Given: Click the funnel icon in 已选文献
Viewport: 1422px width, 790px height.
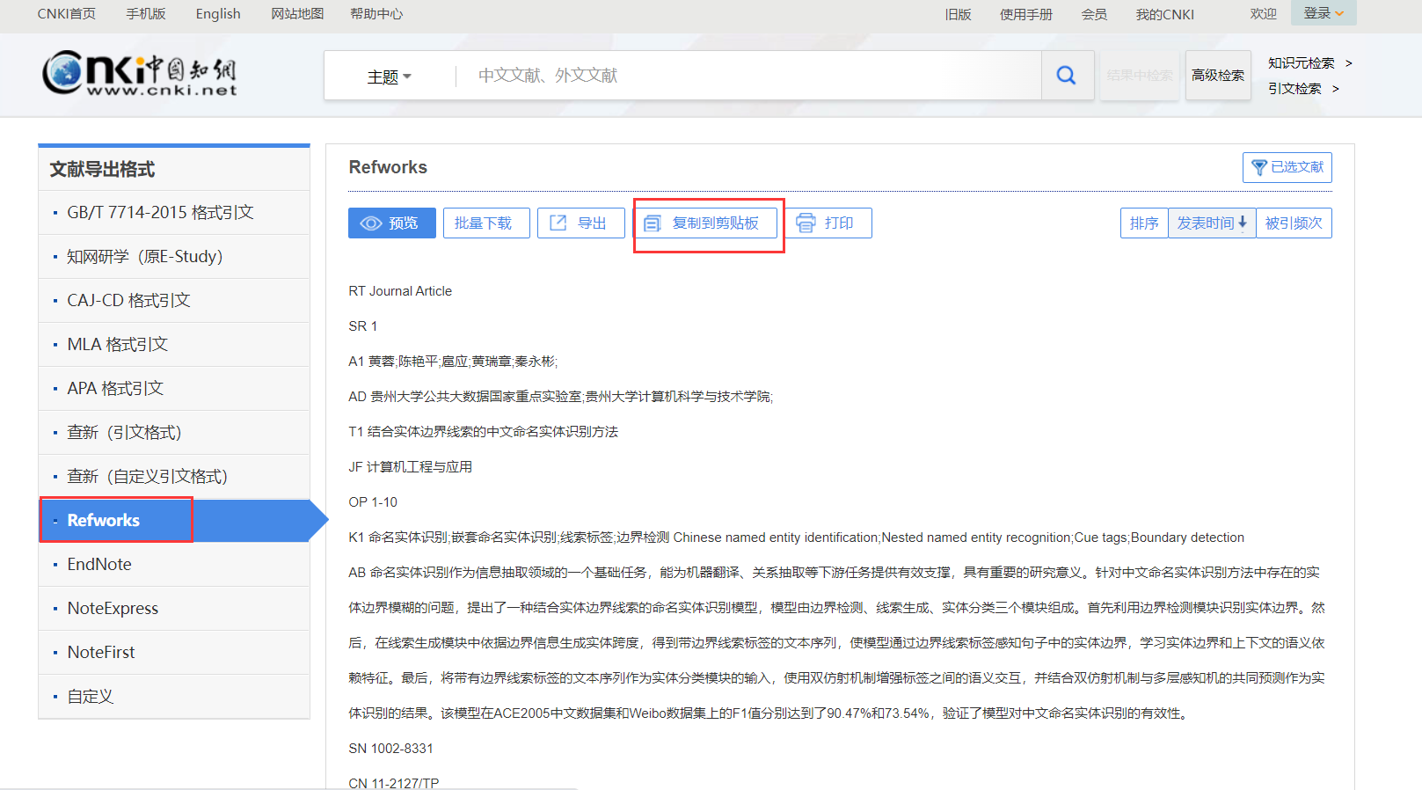Looking at the screenshot, I should tap(1259, 167).
